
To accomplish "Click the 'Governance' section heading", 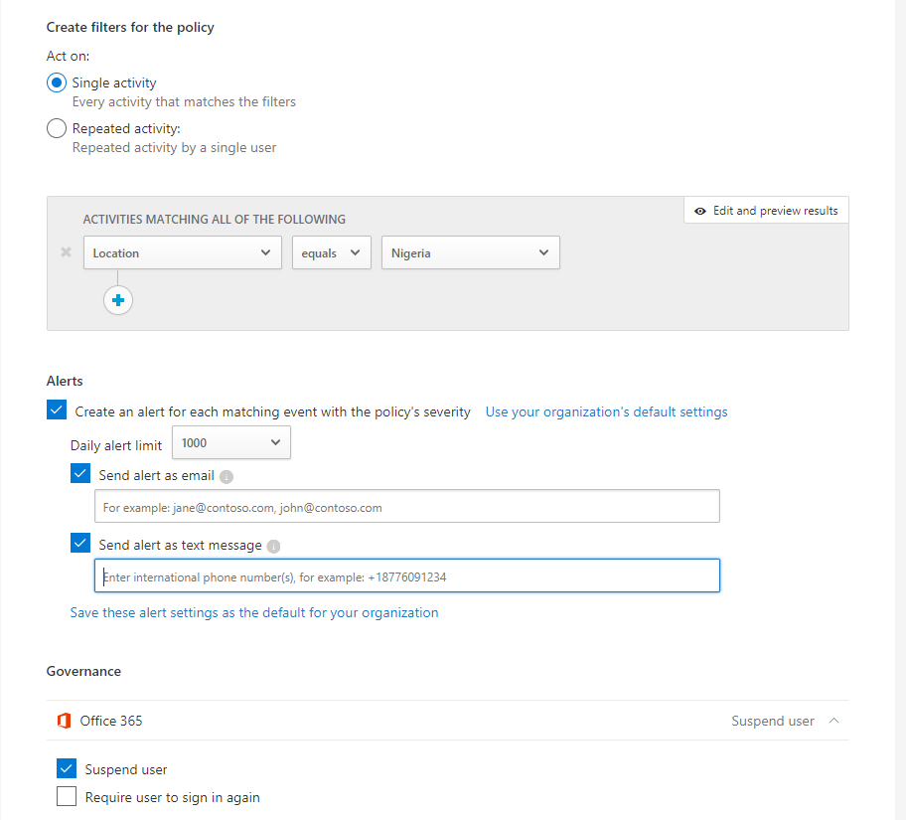I will point(83,671).
